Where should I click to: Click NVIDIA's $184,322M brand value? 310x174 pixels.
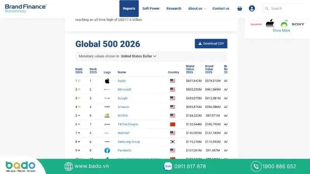click(194, 116)
